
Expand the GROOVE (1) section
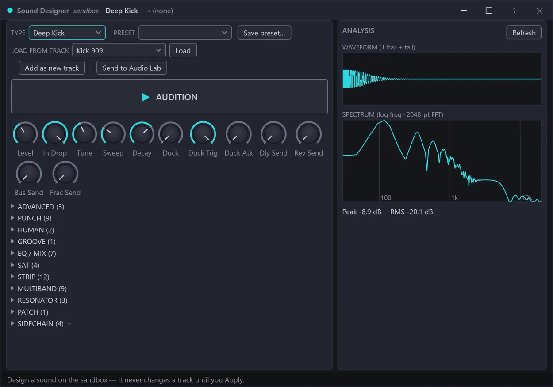click(x=33, y=242)
